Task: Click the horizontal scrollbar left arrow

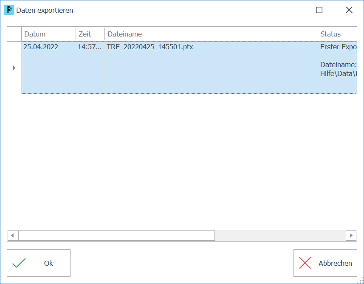Action: [x=13, y=236]
